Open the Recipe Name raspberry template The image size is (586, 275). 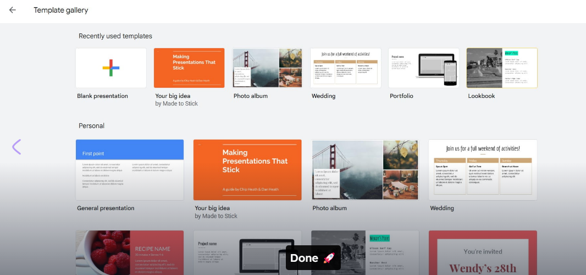(130, 252)
